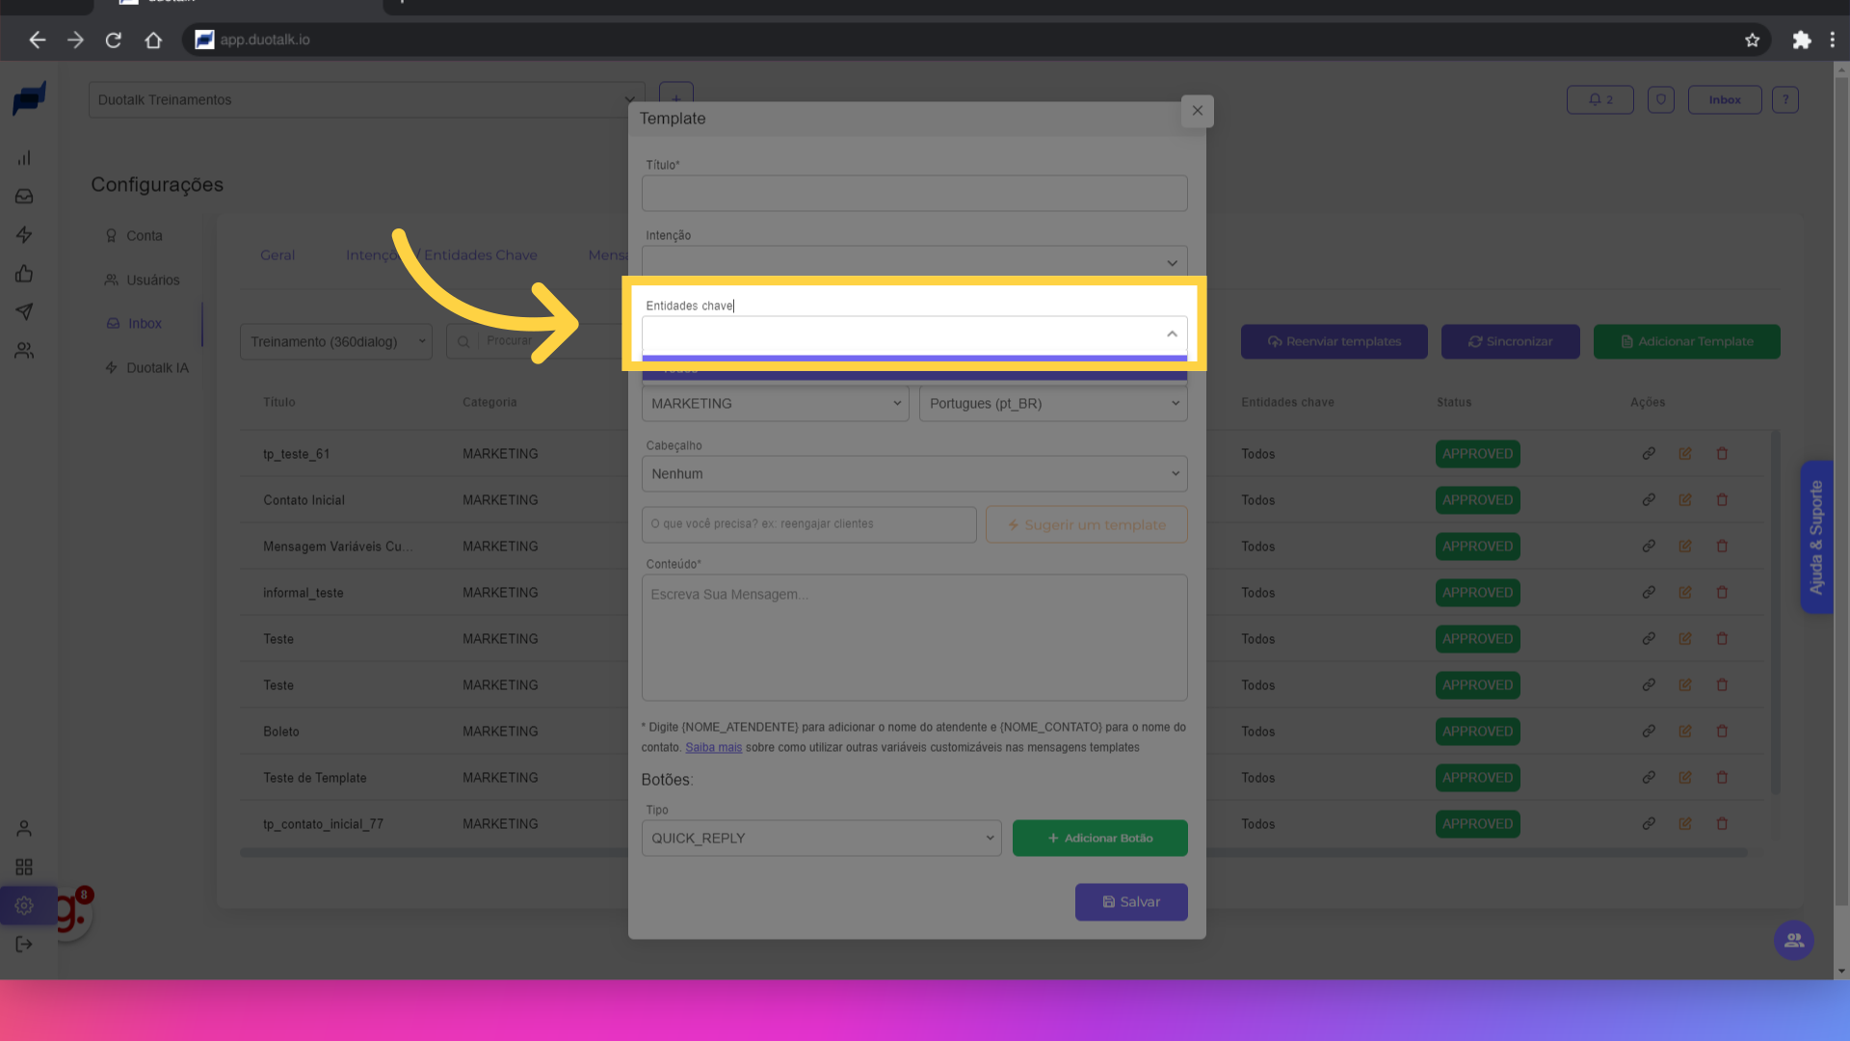Image resolution: width=1850 pixels, height=1041 pixels.
Task: Click the page's vertical scrollbar
Action: click(x=1841, y=492)
